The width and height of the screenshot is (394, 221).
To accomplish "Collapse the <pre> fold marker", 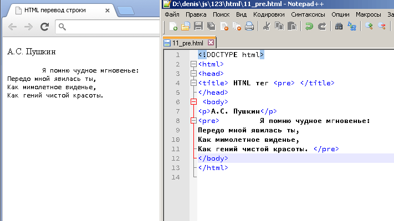I will [193, 121].
